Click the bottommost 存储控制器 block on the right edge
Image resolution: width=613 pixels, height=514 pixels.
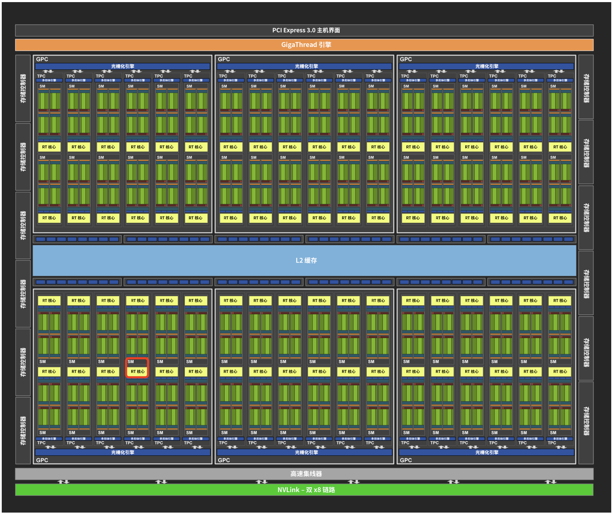click(586, 423)
